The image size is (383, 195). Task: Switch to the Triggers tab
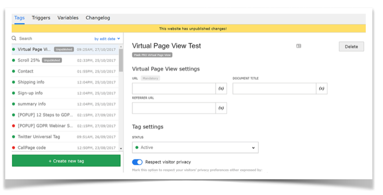(x=41, y=18)
